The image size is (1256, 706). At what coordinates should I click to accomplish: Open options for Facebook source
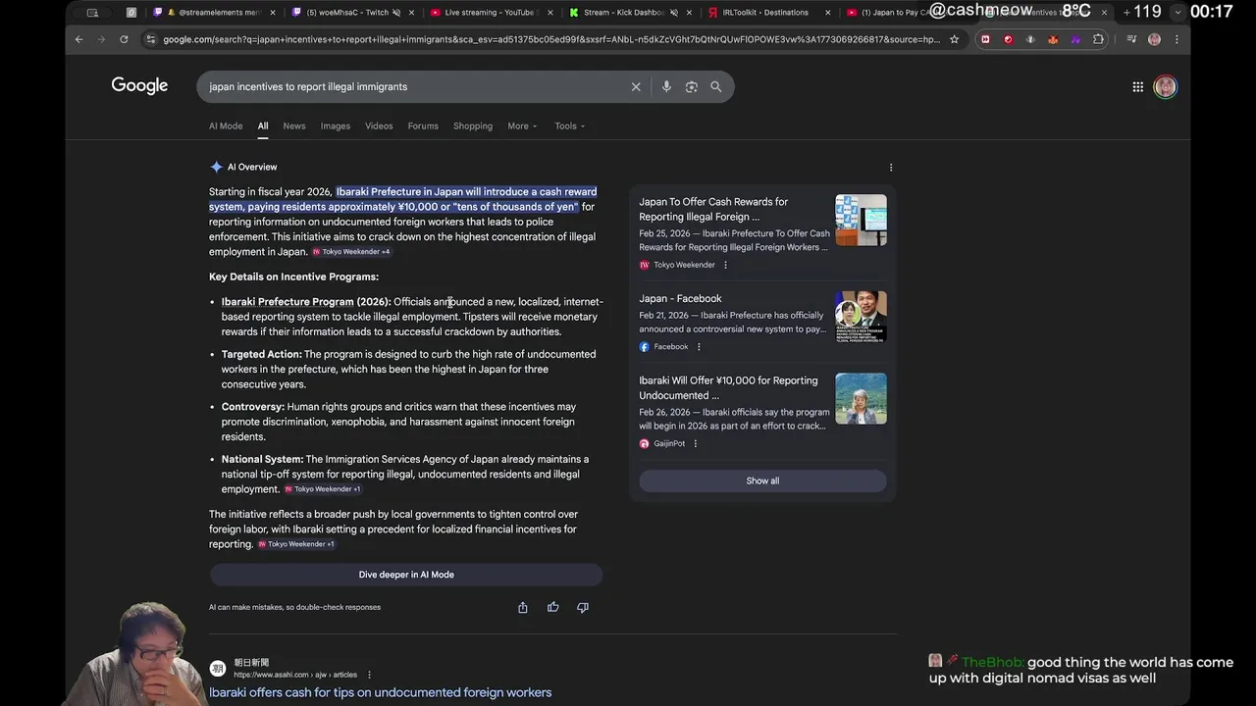click(x=699, y=346)
